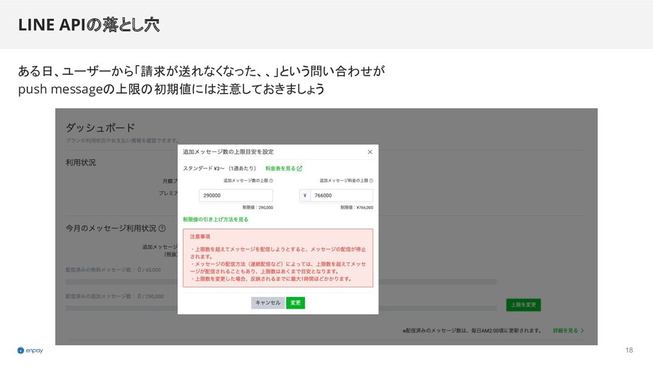Click help icon next to 今月のメッセージ利用状況
This screenshot has width=653, height=367.
tap(162, 229)
